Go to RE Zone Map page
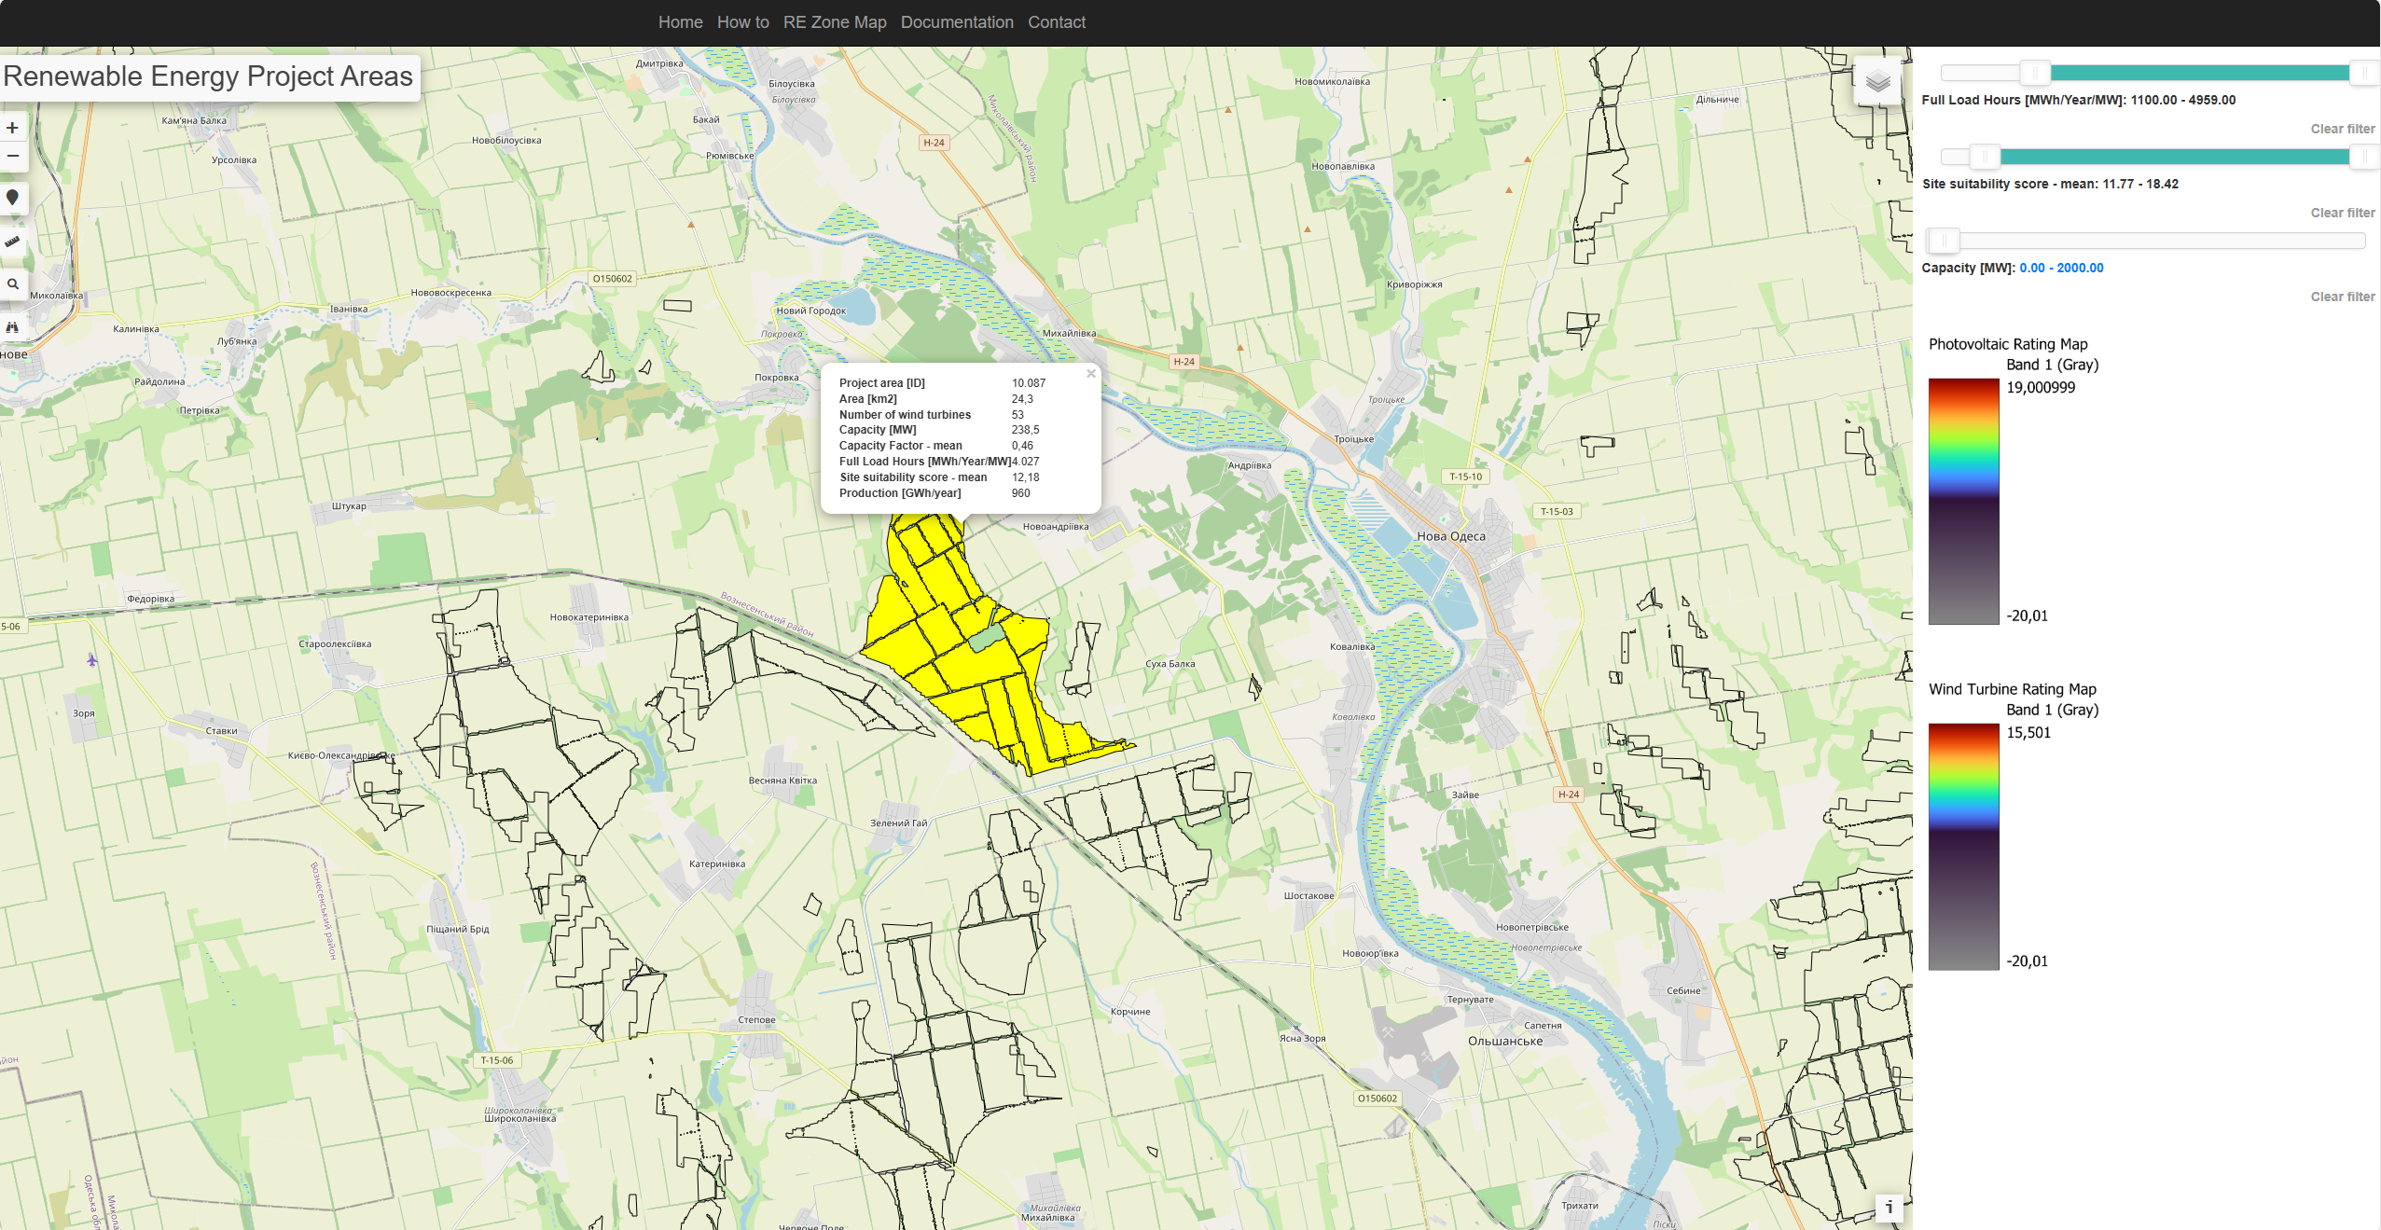Viewport: 2381px width, 1230px height. (834, 22)
